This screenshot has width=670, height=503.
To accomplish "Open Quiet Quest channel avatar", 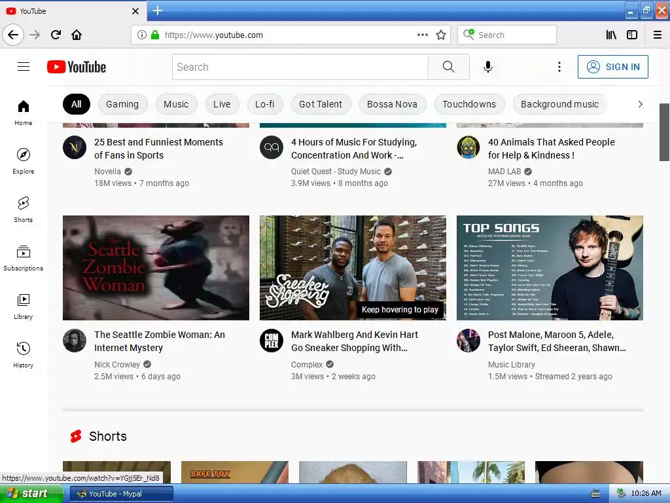I will click(x=272, y=147).
